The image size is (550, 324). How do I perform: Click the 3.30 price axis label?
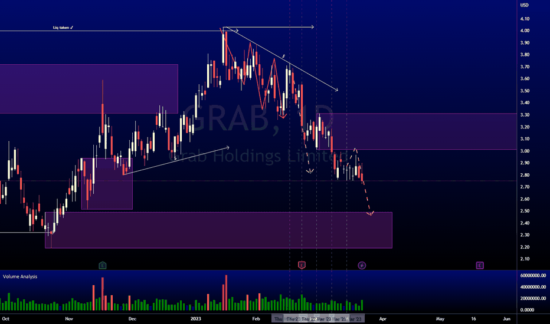click(525, 115)
